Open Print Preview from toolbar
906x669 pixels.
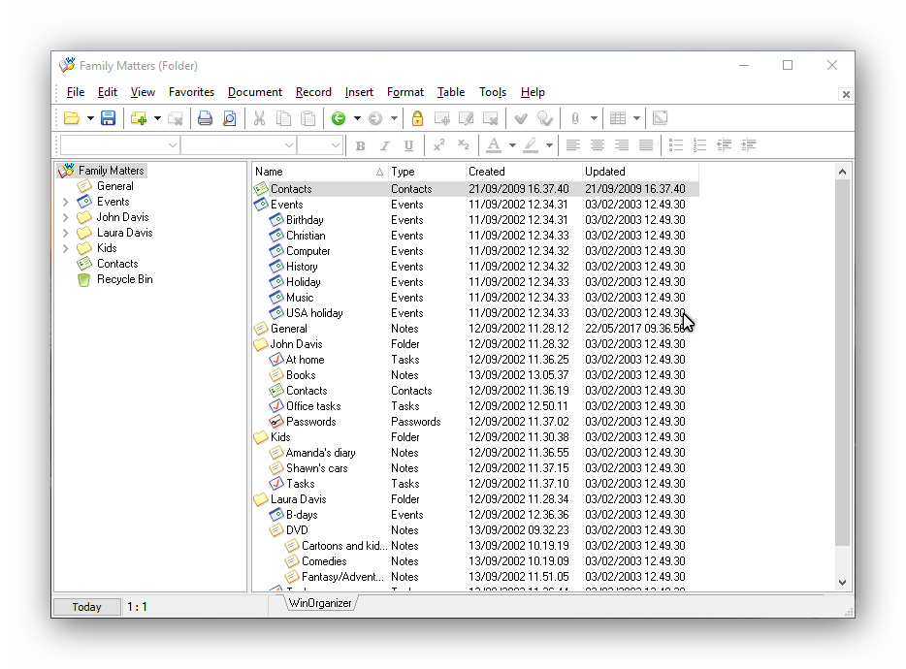coord(230,118)
